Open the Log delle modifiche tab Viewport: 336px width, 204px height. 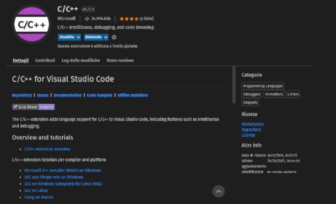(x=81, y=60)
